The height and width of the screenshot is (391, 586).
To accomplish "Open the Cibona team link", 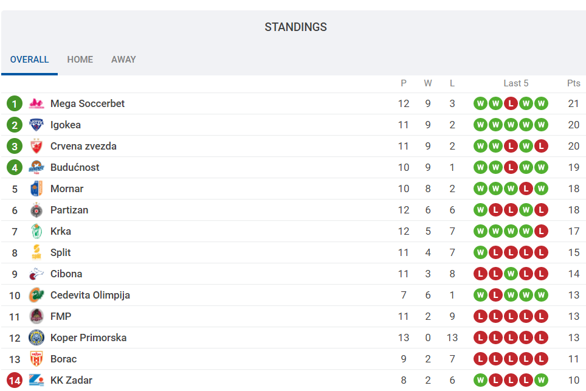I will (x=66, y=274).
